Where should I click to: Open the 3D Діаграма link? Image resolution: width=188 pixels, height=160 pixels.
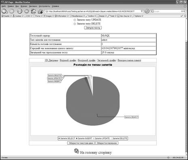[x=51, y=60]
